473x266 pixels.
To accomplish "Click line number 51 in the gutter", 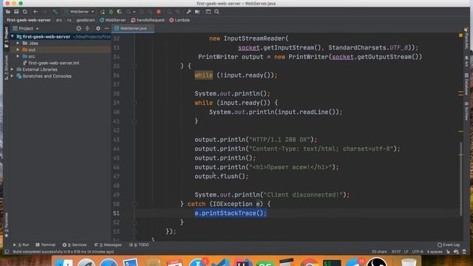I will [x=117, y=214].
